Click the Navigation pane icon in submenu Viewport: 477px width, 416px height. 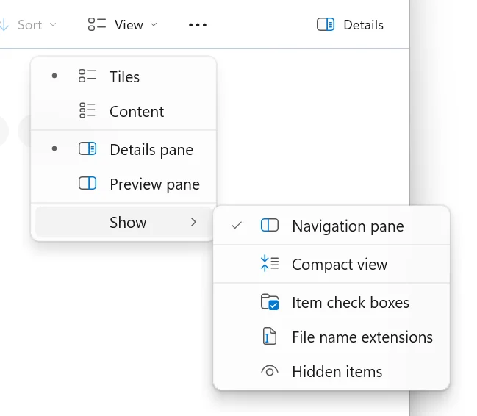point(270,226)
